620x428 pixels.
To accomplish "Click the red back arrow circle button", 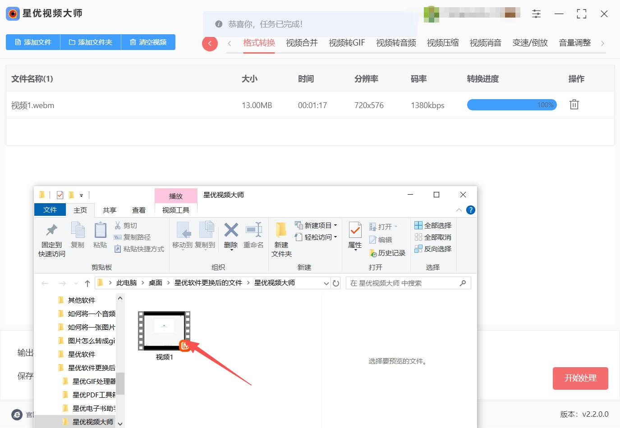I will (x=210, y=43).
